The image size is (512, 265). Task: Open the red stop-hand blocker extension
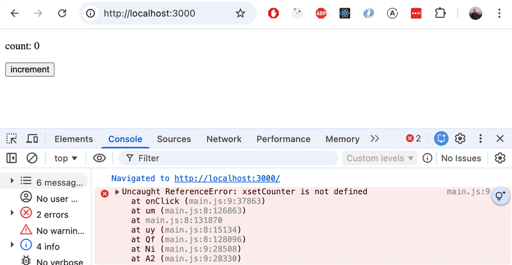click(273, 13)
